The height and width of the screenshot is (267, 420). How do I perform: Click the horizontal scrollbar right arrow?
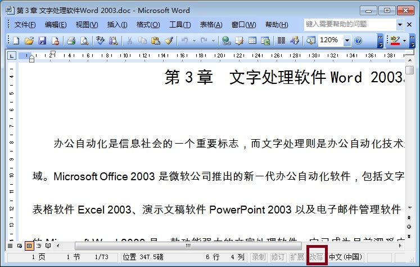point(400,246)
